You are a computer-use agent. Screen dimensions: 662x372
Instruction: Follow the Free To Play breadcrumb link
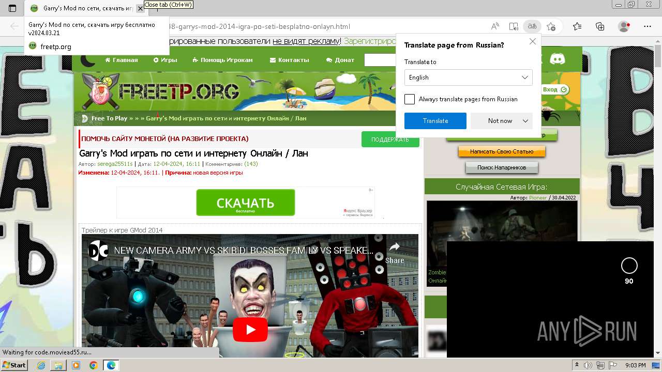(109, 118)
